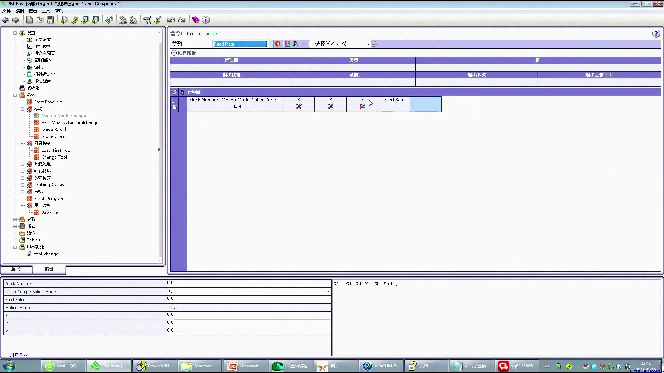Viewport: 664px width, 373px height.
Task: Open the Feed Rate parameter dropdown
Action: [x=271, y=44]
